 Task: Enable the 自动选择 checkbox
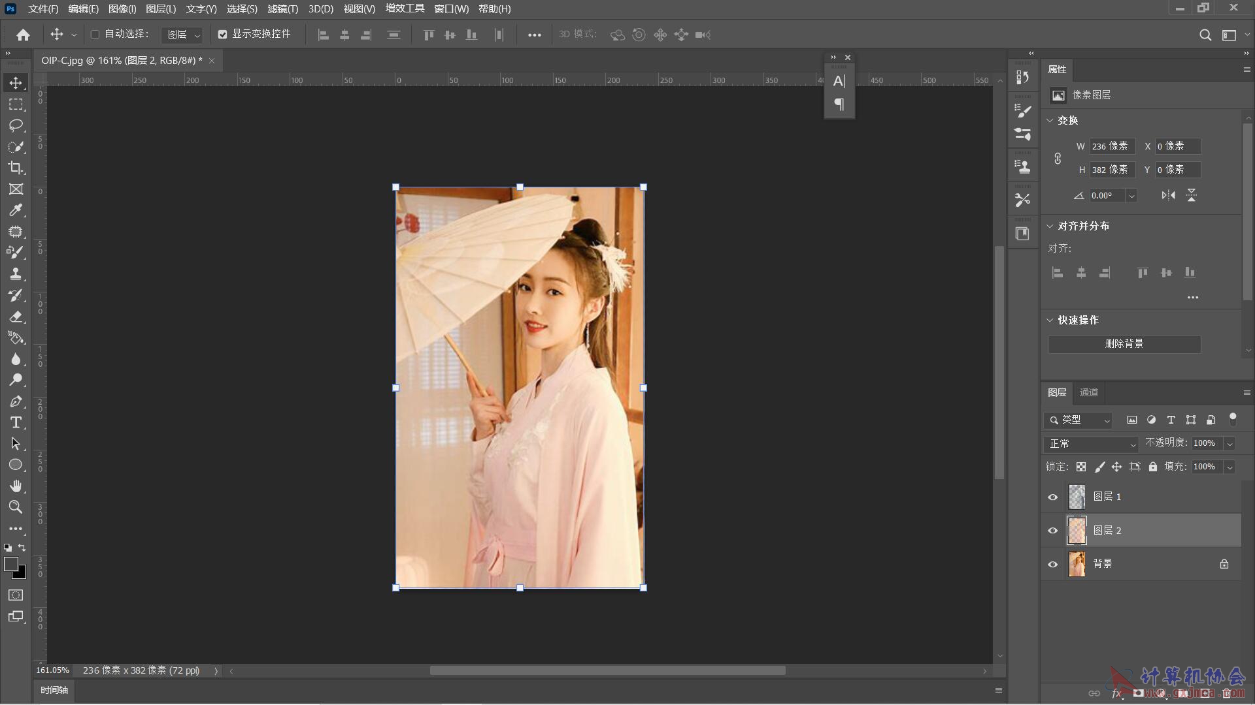coord(95,34)
